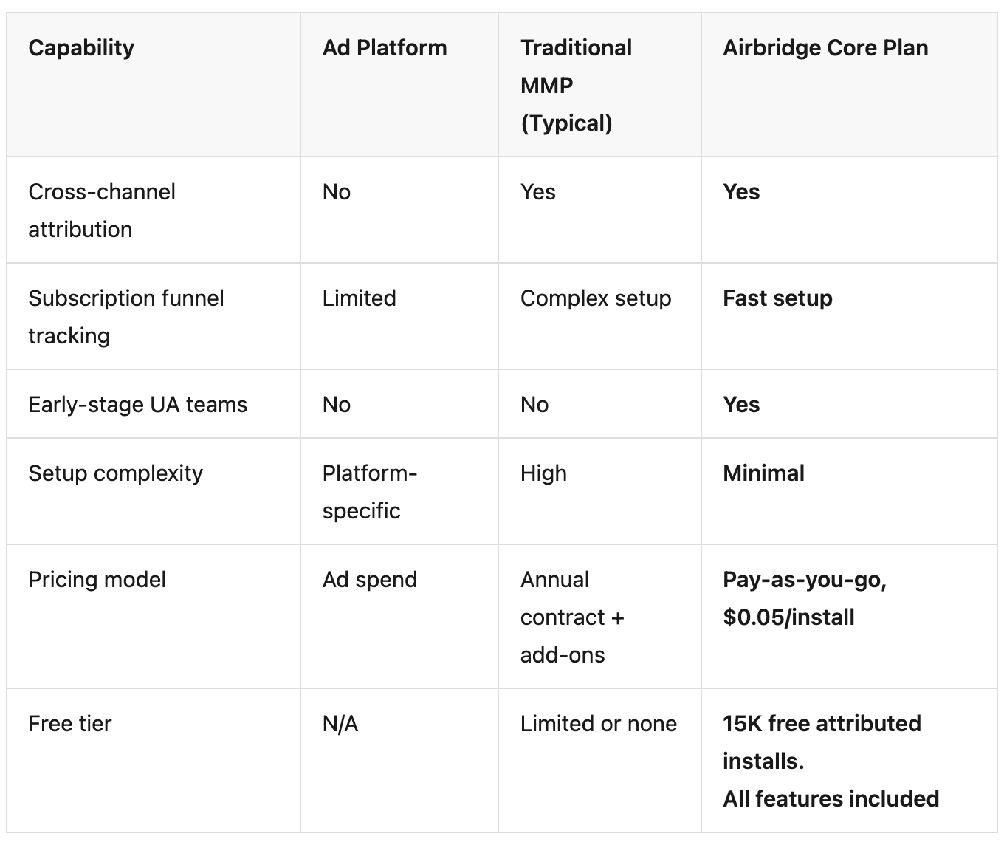Click the bold "Fast setup" cell
Image resolution: width=1004 pixels, height=842 pixels.
pos(777,298)
